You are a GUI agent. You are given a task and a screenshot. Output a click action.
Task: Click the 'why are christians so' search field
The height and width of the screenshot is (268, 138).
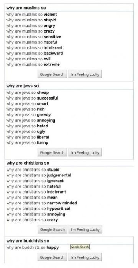(x=69, y=163)
